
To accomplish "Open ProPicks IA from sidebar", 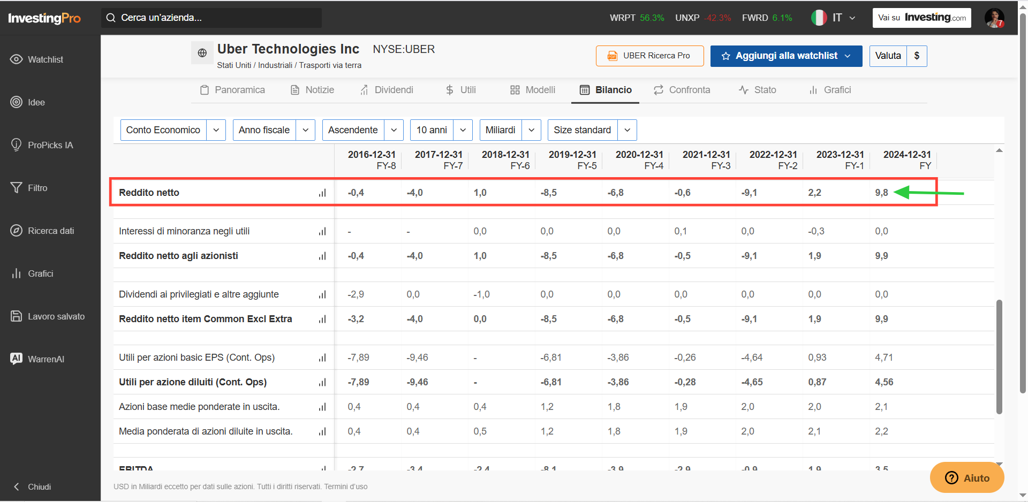I will pos(42,145).
